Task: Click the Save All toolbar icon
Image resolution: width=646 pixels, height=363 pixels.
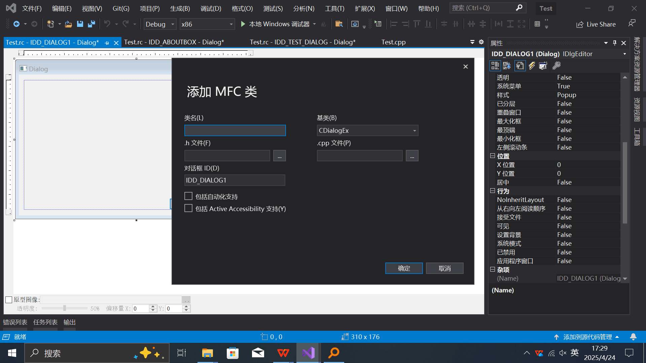Action: point(91,24)
